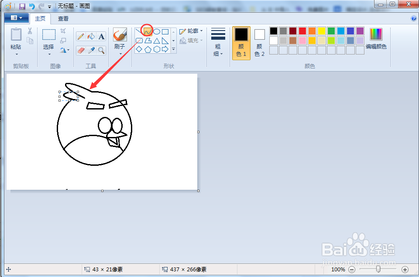Choose the Polygon shape

coord(148,41)
